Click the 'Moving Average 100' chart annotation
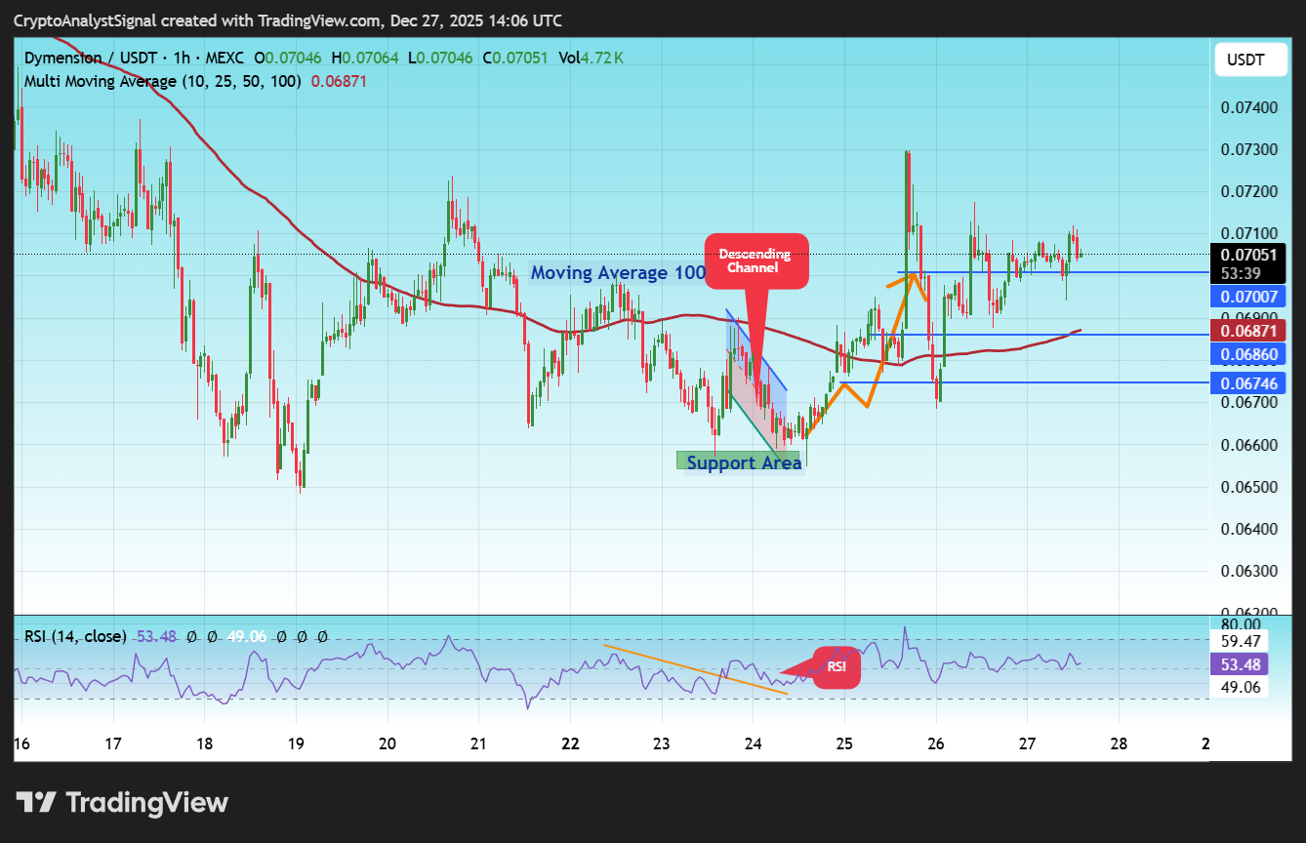Screen dimensions: 1306x843 pyautogui.click(x=618, y=273)
